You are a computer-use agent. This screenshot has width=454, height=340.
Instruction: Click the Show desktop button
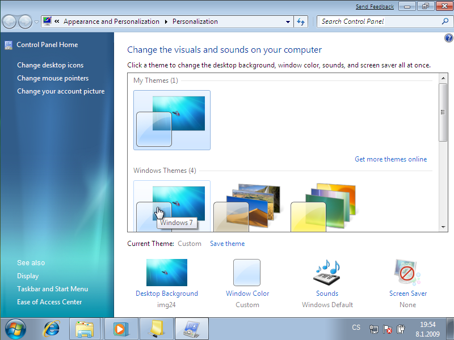tap(450, 329)
